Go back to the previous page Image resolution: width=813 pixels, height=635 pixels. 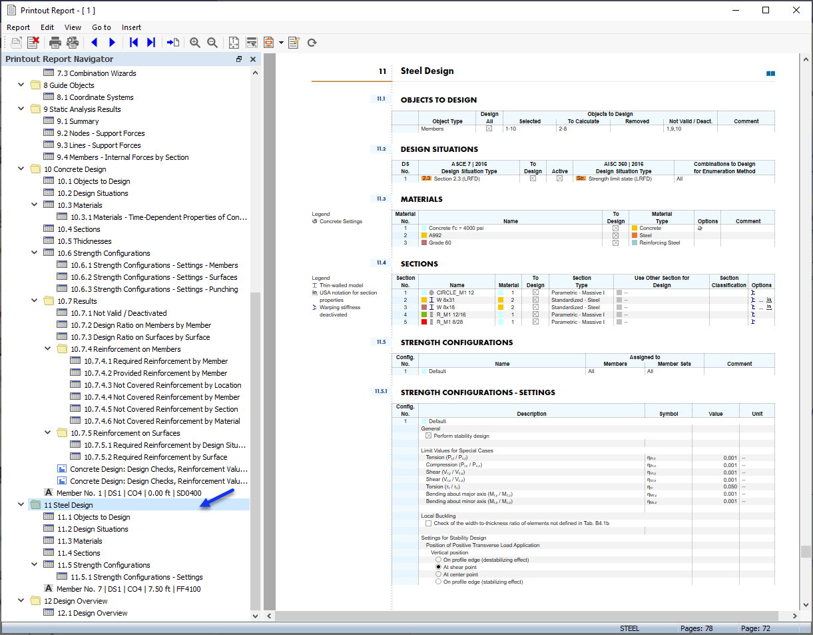click(95, 42)
